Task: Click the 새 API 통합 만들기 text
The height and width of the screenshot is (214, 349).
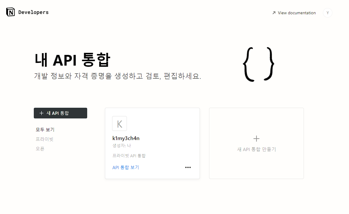Action: pyautogui.click(x=256, y=149)
